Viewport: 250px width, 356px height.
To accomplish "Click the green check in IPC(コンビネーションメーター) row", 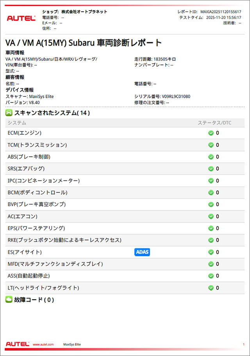I will click(x=211, y=180).
